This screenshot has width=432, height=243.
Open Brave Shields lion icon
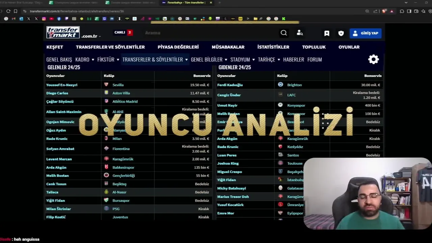[x=384, y=11]
